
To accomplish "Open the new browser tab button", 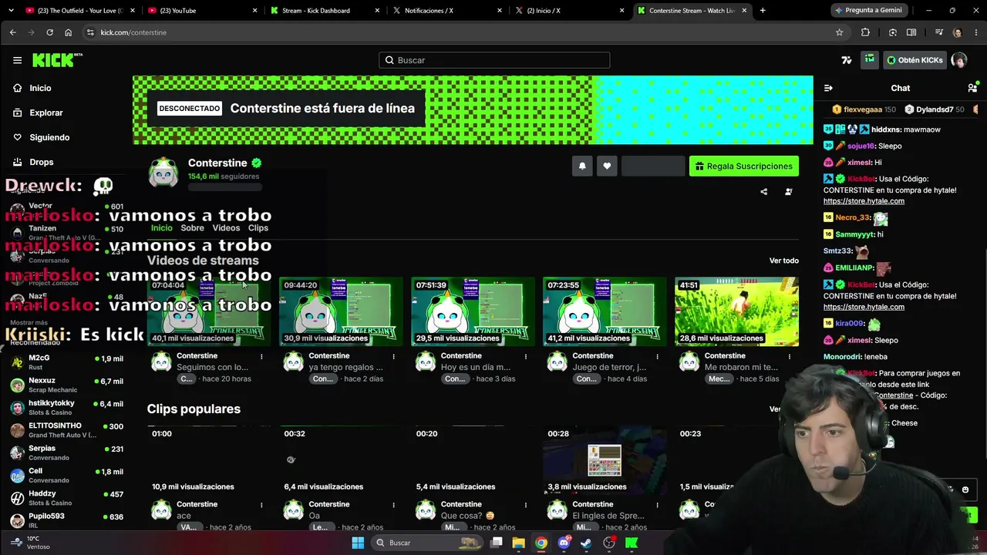I will (x=763, y=11).
